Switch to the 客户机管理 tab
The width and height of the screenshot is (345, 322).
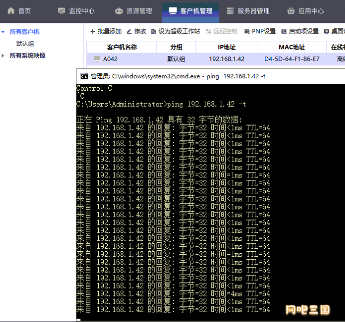pos(190,11)
